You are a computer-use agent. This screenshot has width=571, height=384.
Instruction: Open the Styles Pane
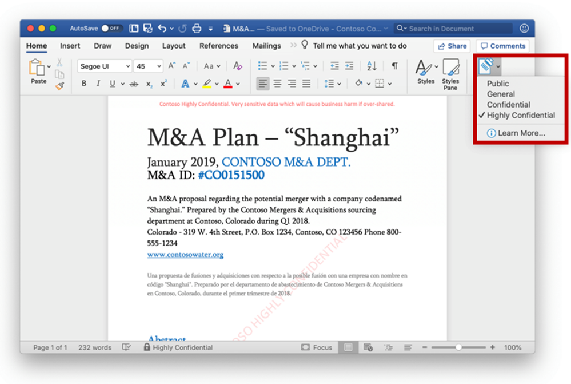[x=450, y=74]
